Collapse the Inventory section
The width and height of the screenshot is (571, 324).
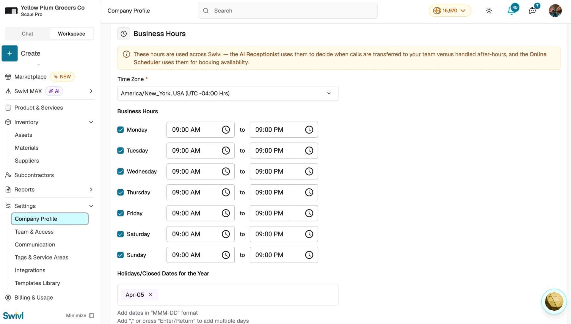(x=91, y=122)
